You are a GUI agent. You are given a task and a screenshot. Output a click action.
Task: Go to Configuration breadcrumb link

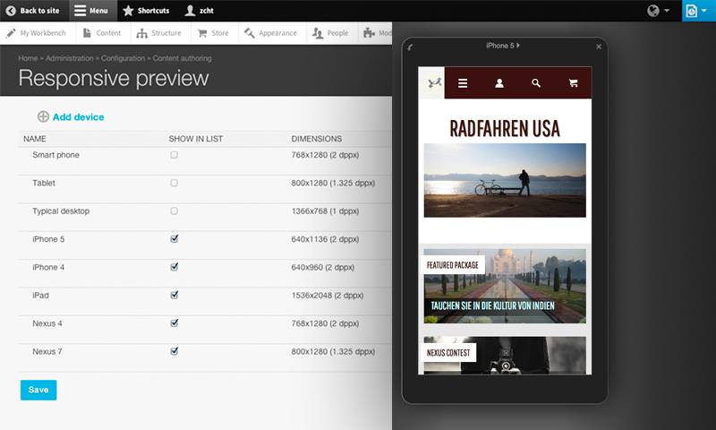[123, 58]
